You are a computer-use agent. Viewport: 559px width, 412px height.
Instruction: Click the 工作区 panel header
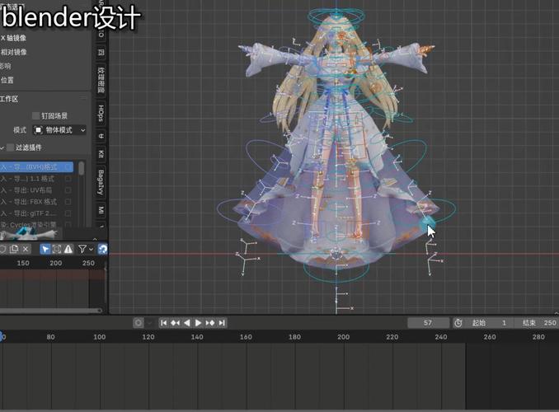(45, 99)
